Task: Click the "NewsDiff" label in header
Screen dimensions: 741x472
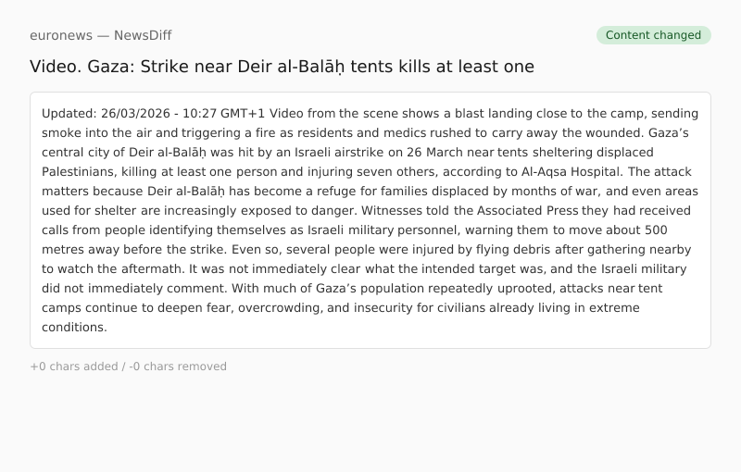Action: click(143, 35)
